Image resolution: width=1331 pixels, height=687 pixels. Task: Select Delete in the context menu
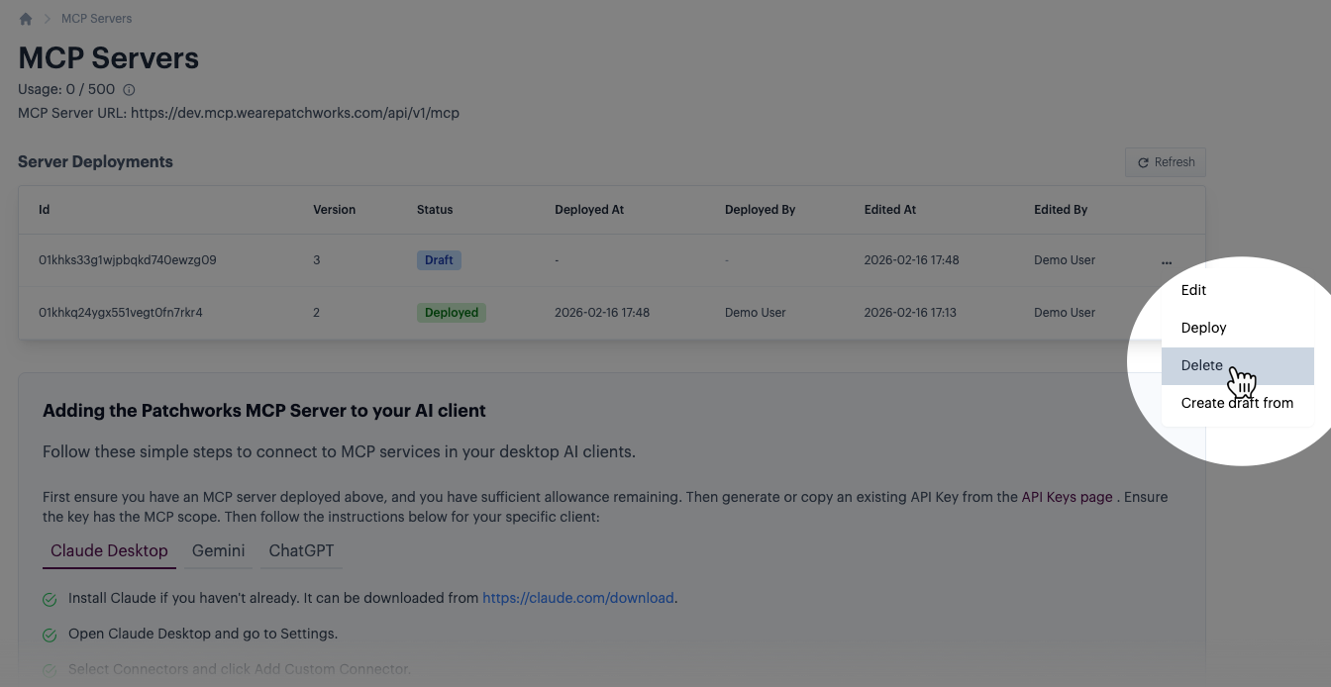coord(1201,365)
